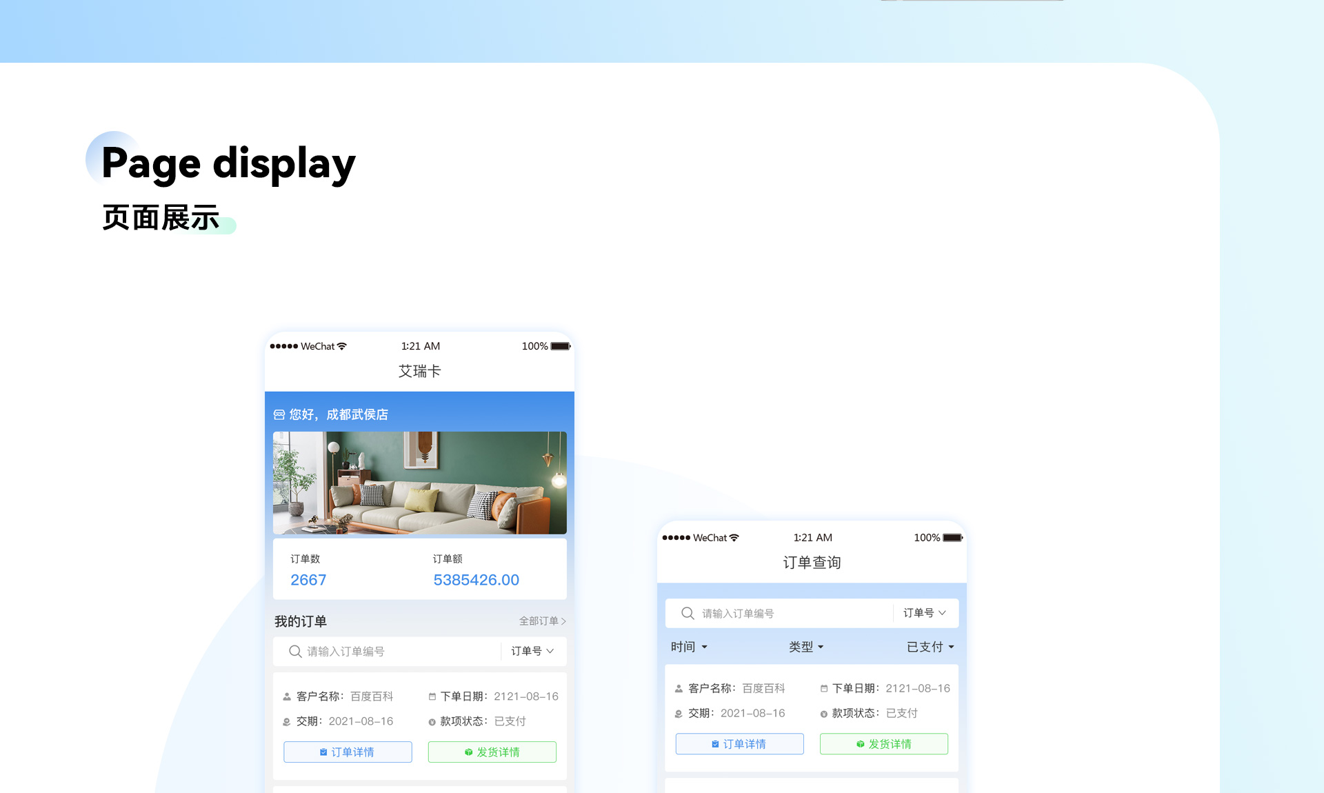Click the person icon beside 客户名称 on left card

286,696
